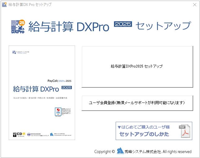Click the title bar app icon
200x158 pixels.
point(4,5)
